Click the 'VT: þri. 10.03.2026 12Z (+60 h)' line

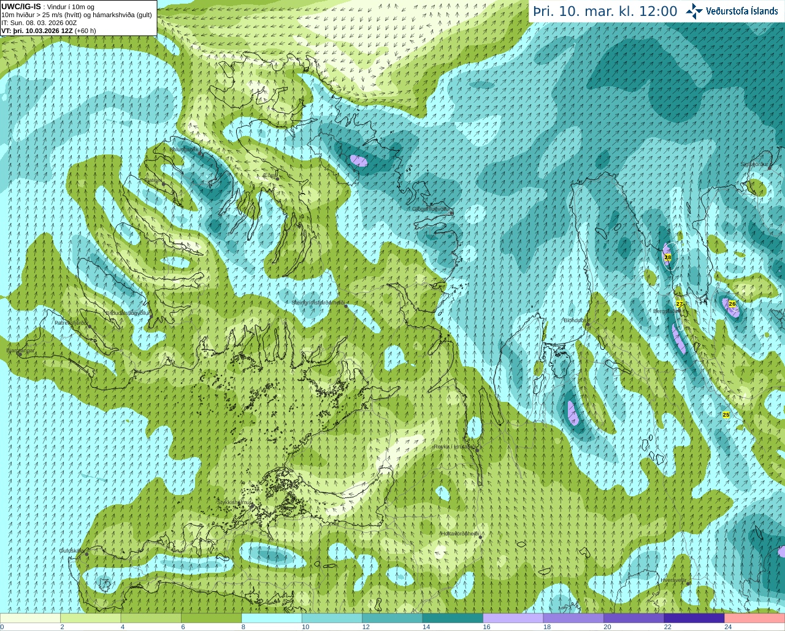tap(48, 31)
